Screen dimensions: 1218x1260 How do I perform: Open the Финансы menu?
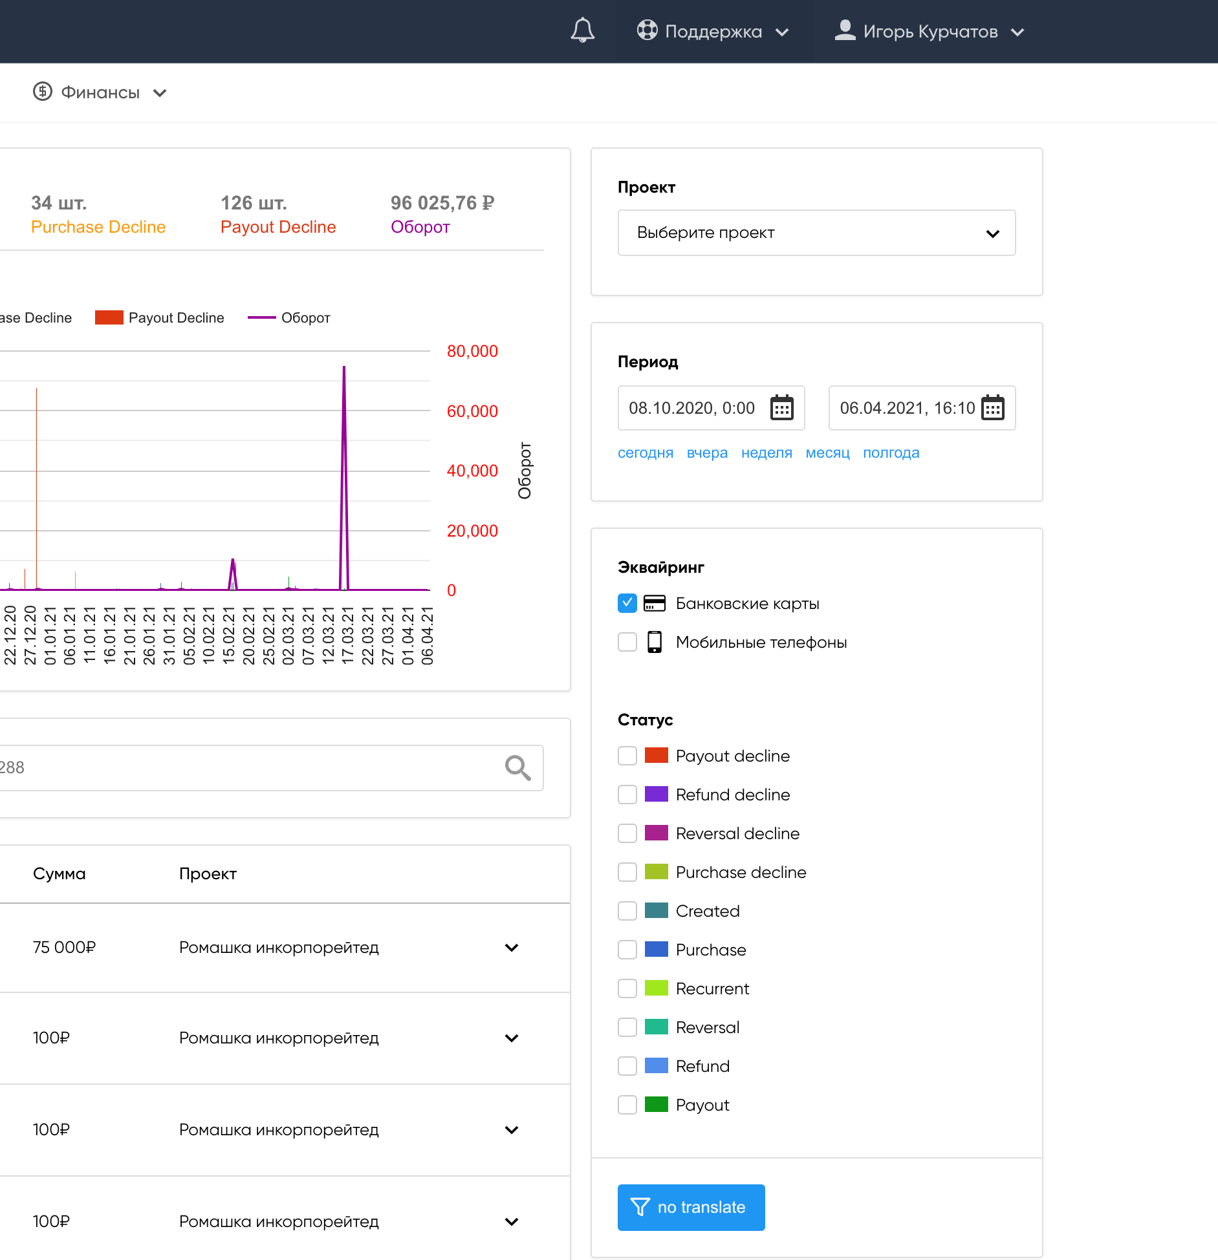click(100, 92)
